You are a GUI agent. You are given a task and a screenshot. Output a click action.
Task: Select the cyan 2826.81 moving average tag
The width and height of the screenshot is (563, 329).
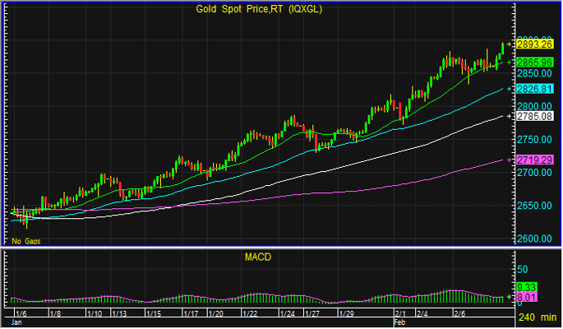point(533,89)
